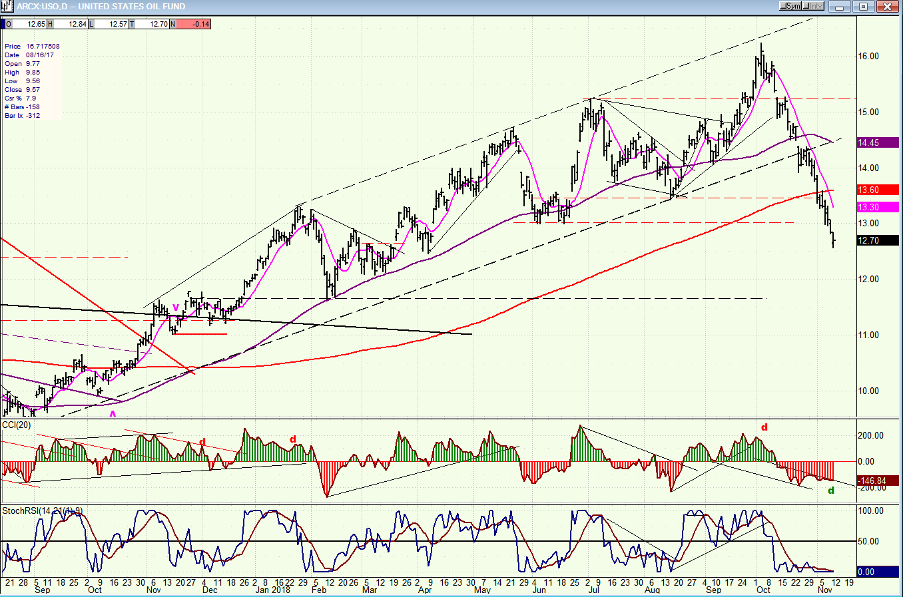Open the CCI(20) indicator label
Screen dimensions: 903x597
[17, 425]
